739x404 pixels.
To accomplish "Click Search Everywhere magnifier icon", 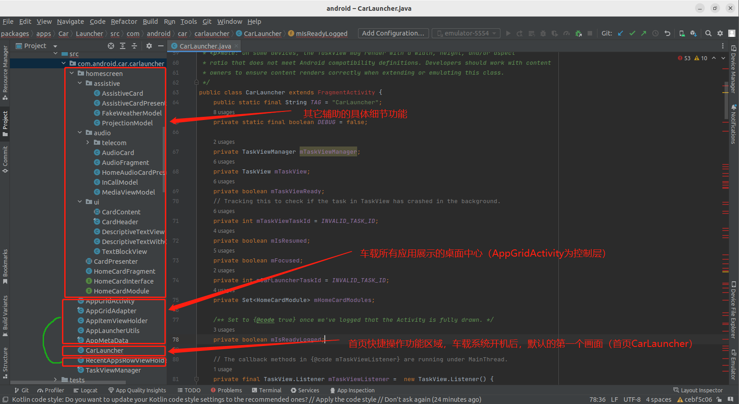I will point(708,33).
